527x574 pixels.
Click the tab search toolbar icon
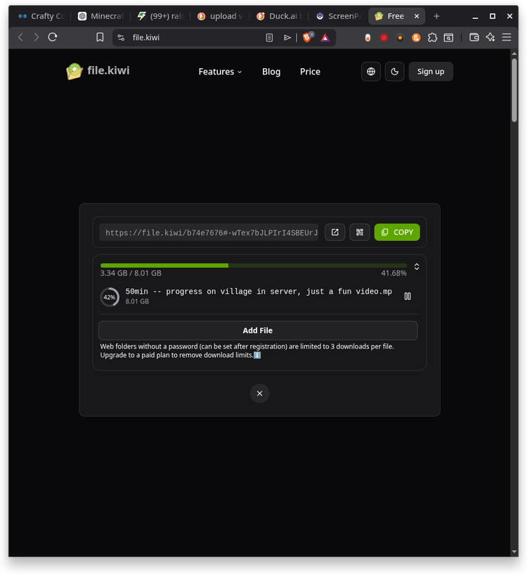point(448,37)
